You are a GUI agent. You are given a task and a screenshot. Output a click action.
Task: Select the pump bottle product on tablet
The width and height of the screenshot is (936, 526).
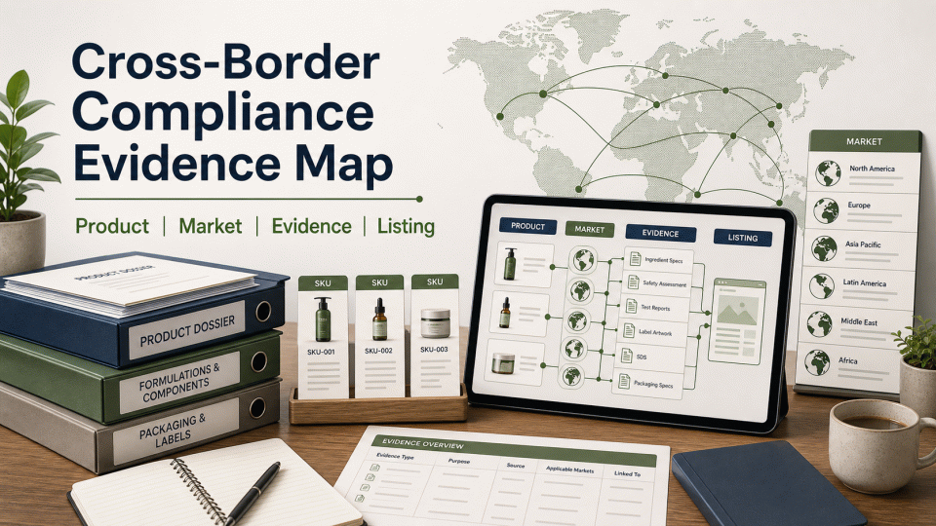click(509, 264)
